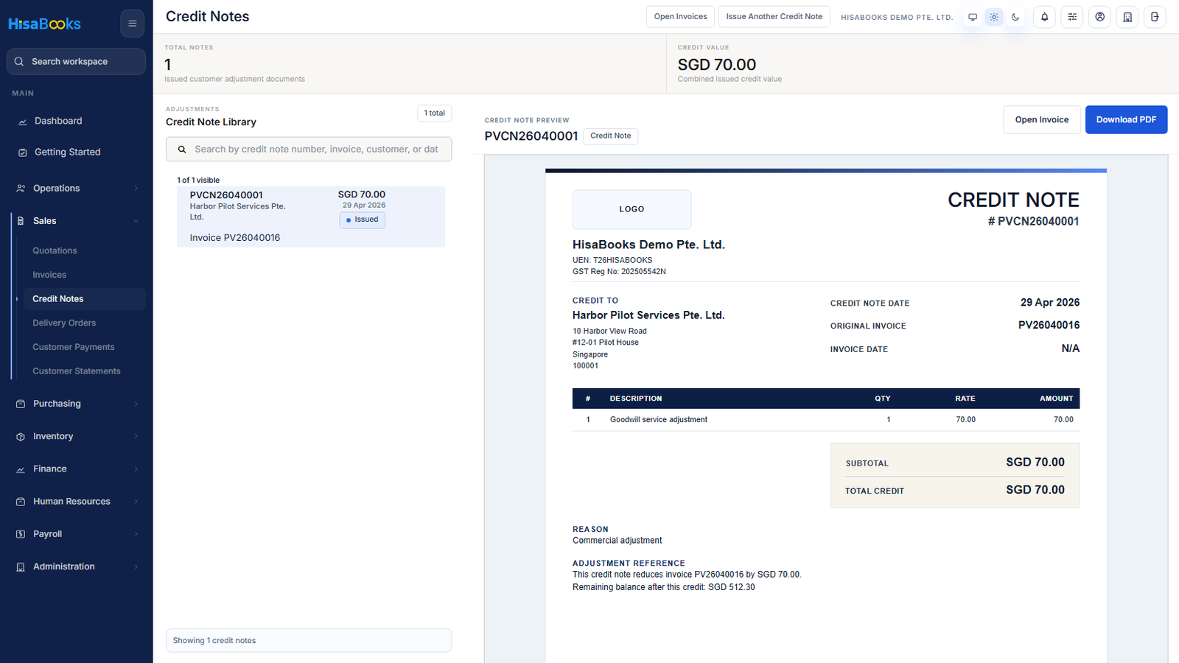
Task: Click the Goodwill service adjustment line item
Action: 826,420
